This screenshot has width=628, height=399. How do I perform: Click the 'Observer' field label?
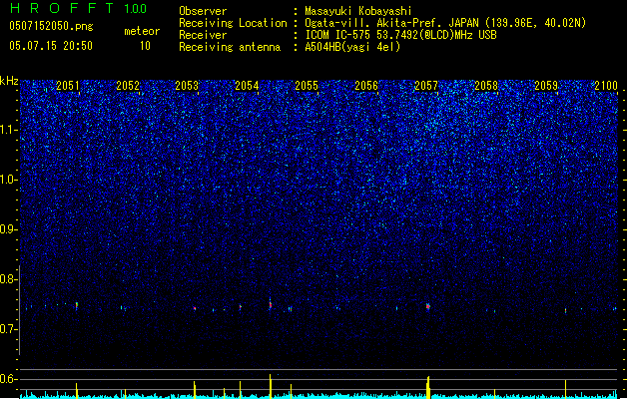click(x=203, y=11)
